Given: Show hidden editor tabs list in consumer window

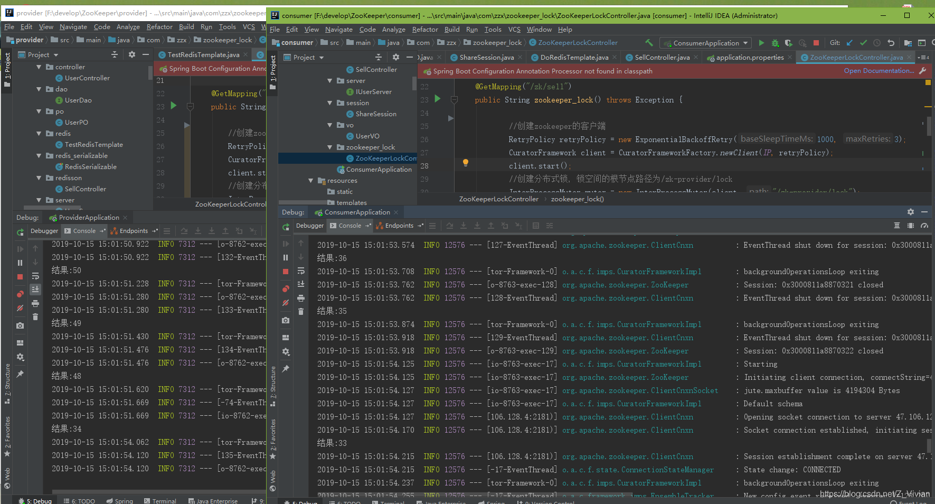Looking at the screenshot, I should tap(924, 57).
